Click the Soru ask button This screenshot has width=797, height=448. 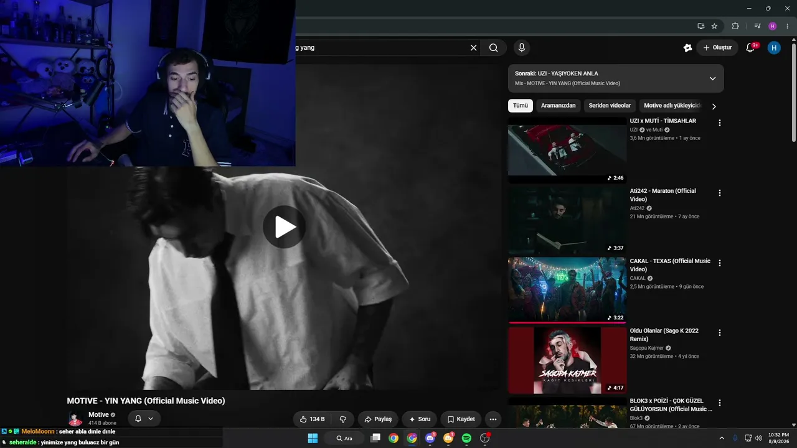pos(419,419)
